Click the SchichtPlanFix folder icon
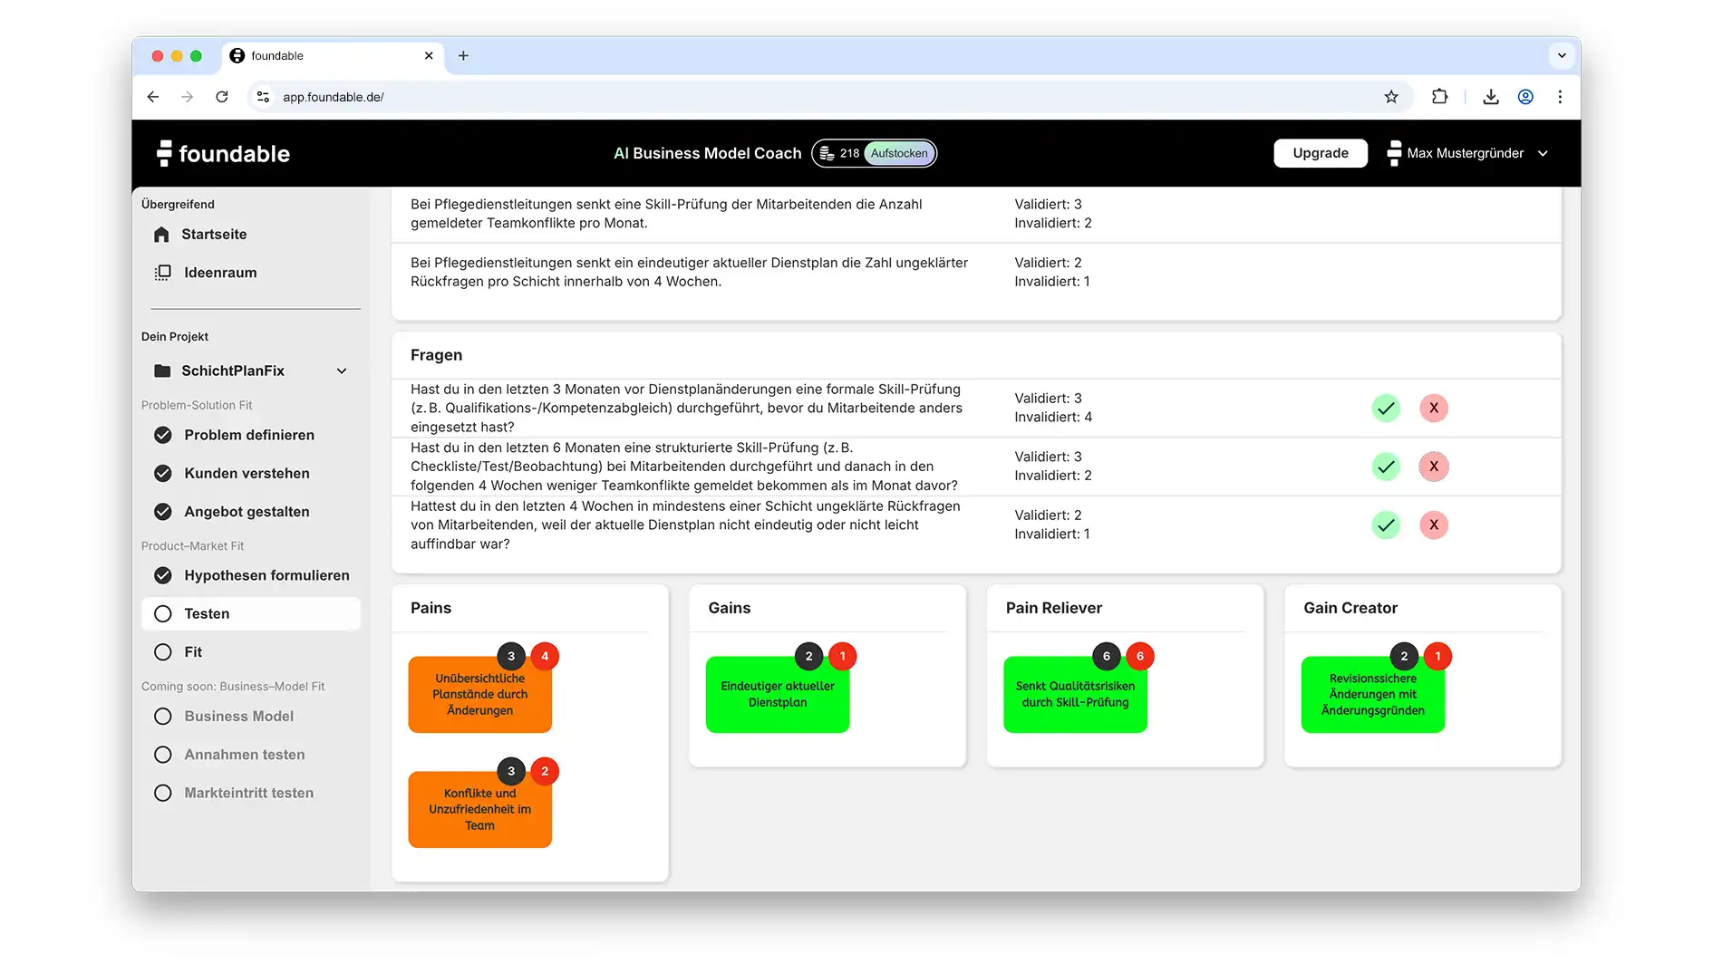Screen dimensions: 1713x963 (x=162, y=371)
